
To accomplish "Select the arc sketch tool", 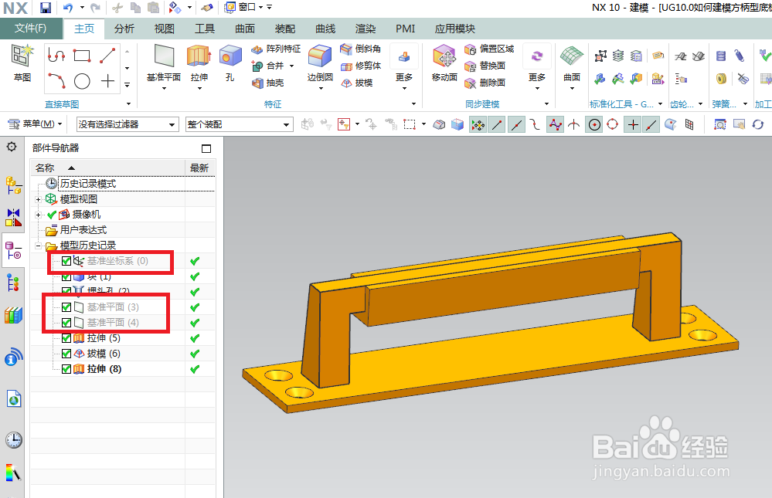I will (56, 81).
